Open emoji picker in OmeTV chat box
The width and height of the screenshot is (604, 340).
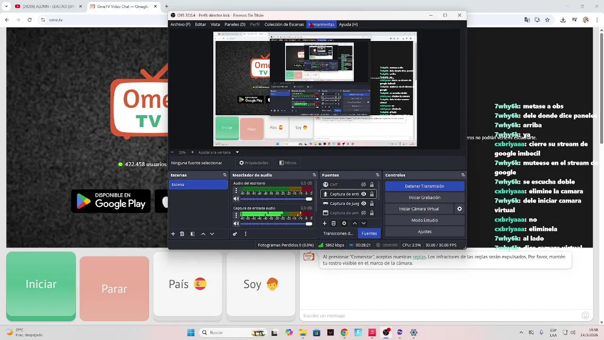(586, 315)
